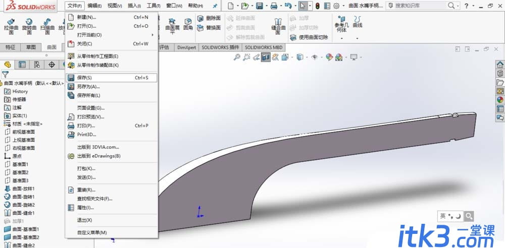Open the Insert (插入) menu

[x=134, y=6]
